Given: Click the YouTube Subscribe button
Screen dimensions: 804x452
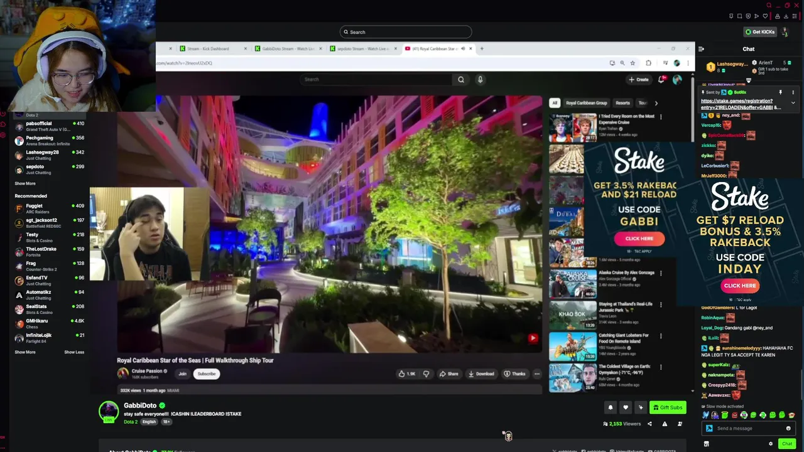Looking at the screenshot, I should 207,374.
